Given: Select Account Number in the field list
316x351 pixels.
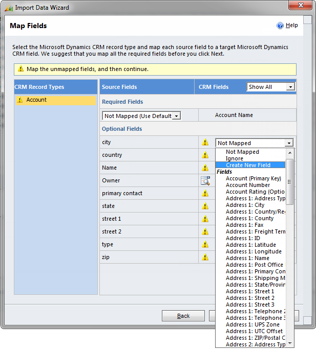Looking at the screenshot, I should (x=248, y=185).
